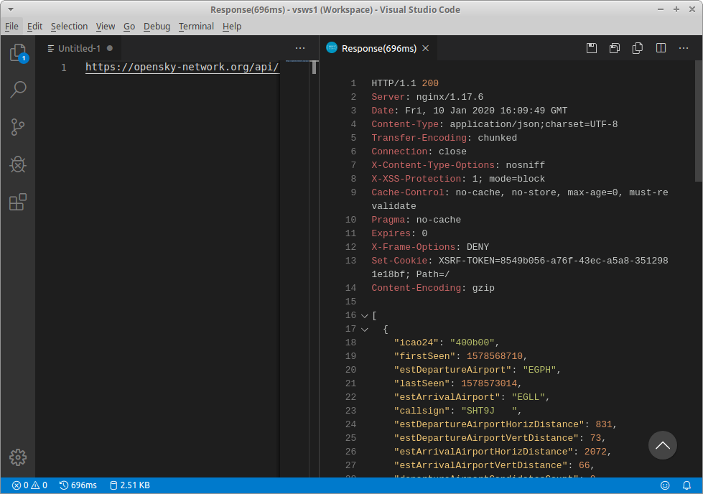Open the Source Control view
This screenshot has width=703, height=494.
tap(18, 127)
